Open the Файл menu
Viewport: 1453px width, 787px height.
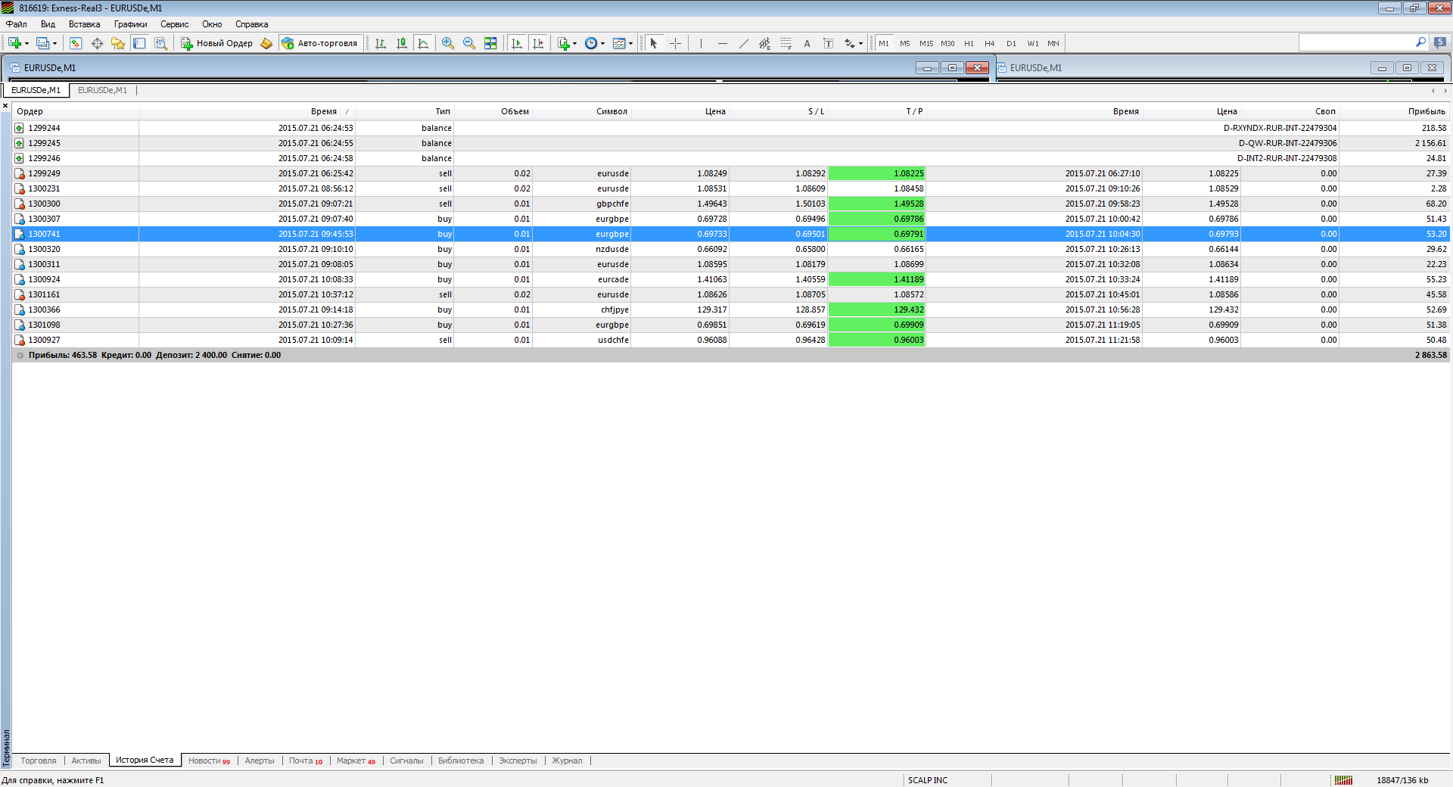coord(17,24)
